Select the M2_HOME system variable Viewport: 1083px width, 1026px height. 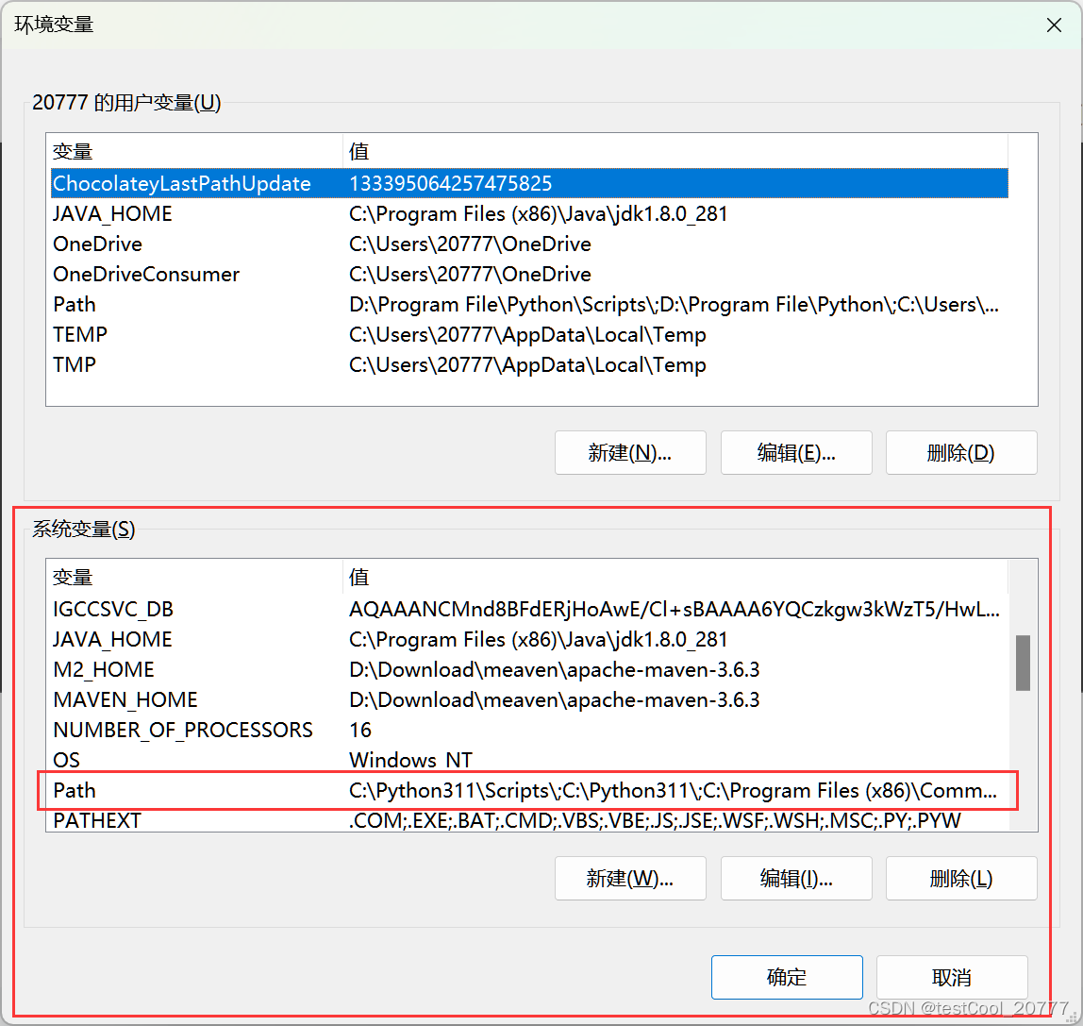(189, 669)
